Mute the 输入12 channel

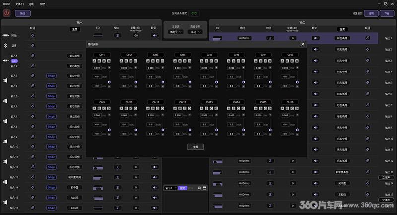(155, 167)
